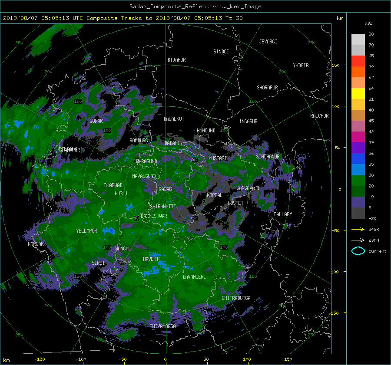Point at the SINDHANUR town label
The height and width of the screenshot is (365, 391).
coord(268,157)
